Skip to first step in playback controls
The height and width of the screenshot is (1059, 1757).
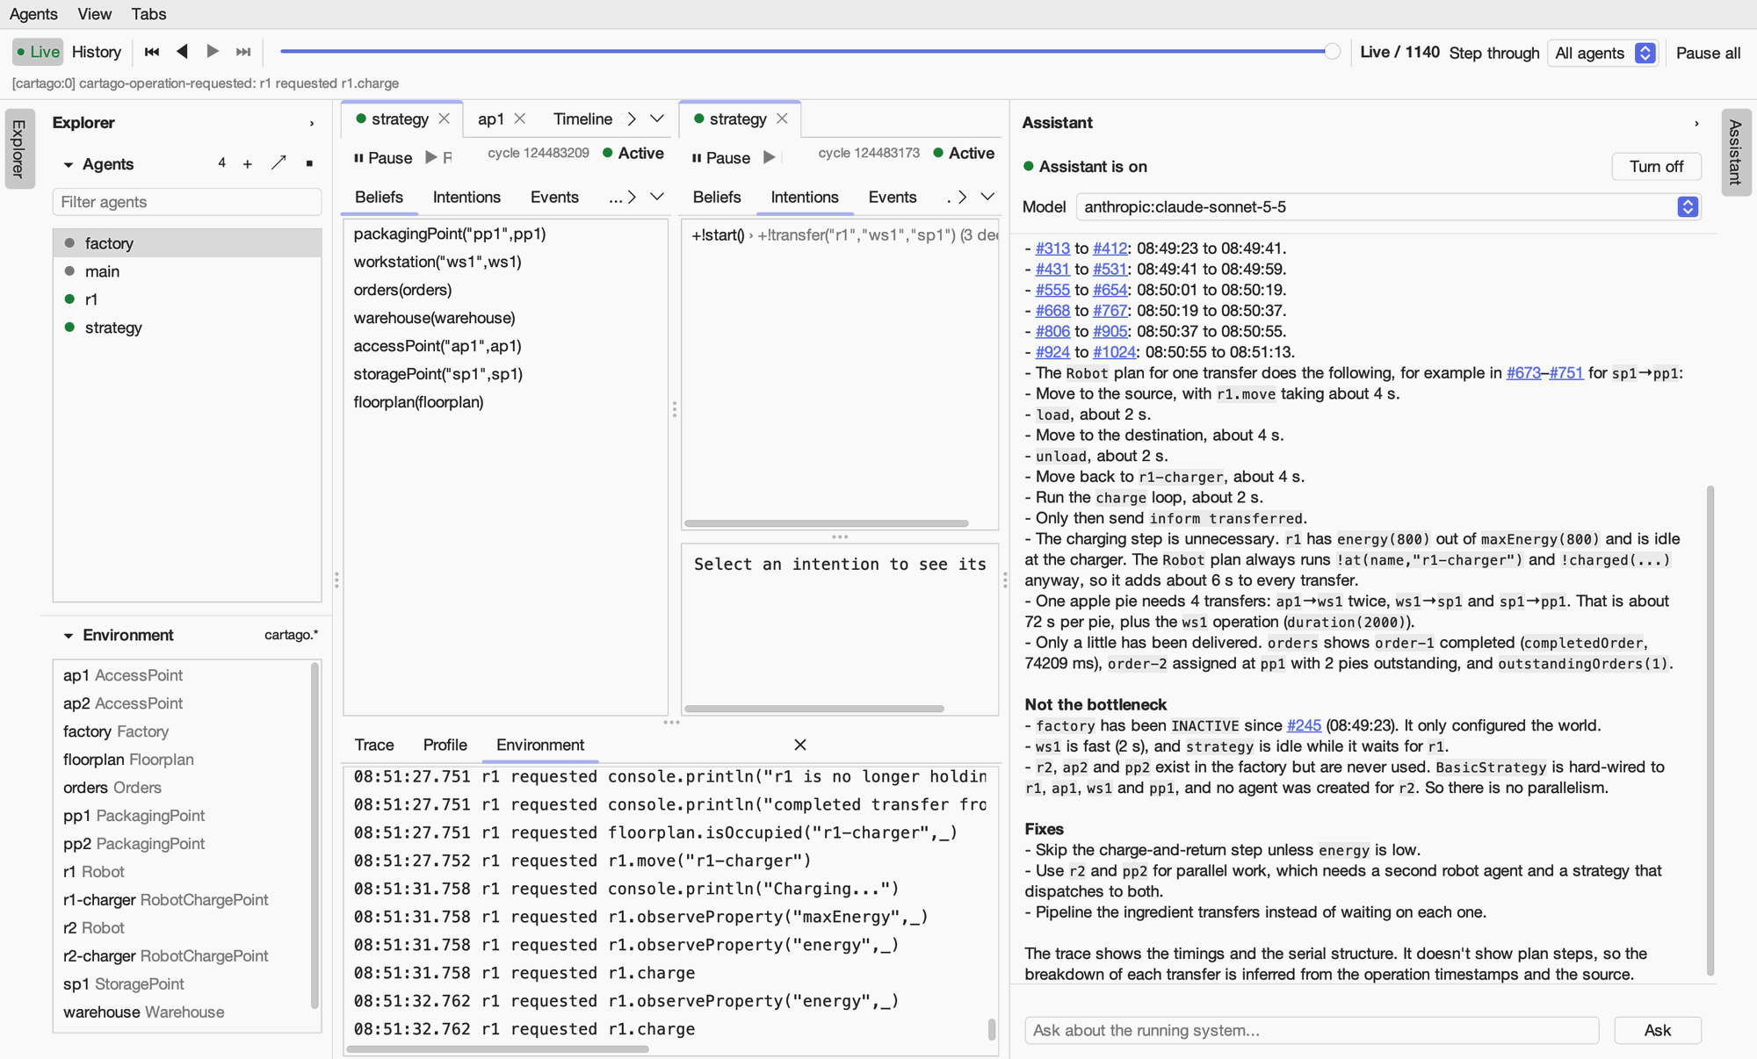coord(152,52)
